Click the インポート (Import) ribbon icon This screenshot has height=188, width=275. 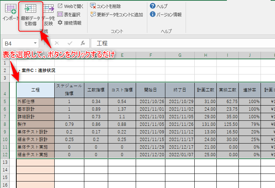click(x=10, y=13)
